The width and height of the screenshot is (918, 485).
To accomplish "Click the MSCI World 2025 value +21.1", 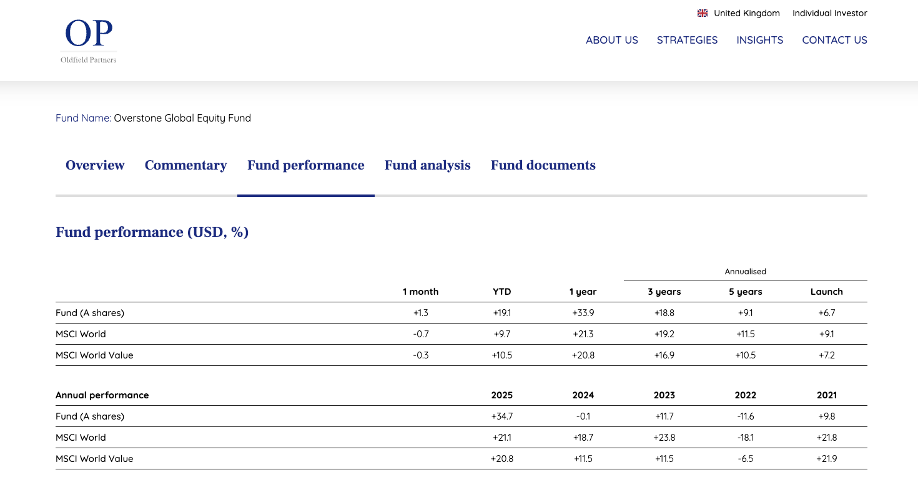I will pos(502,438).
